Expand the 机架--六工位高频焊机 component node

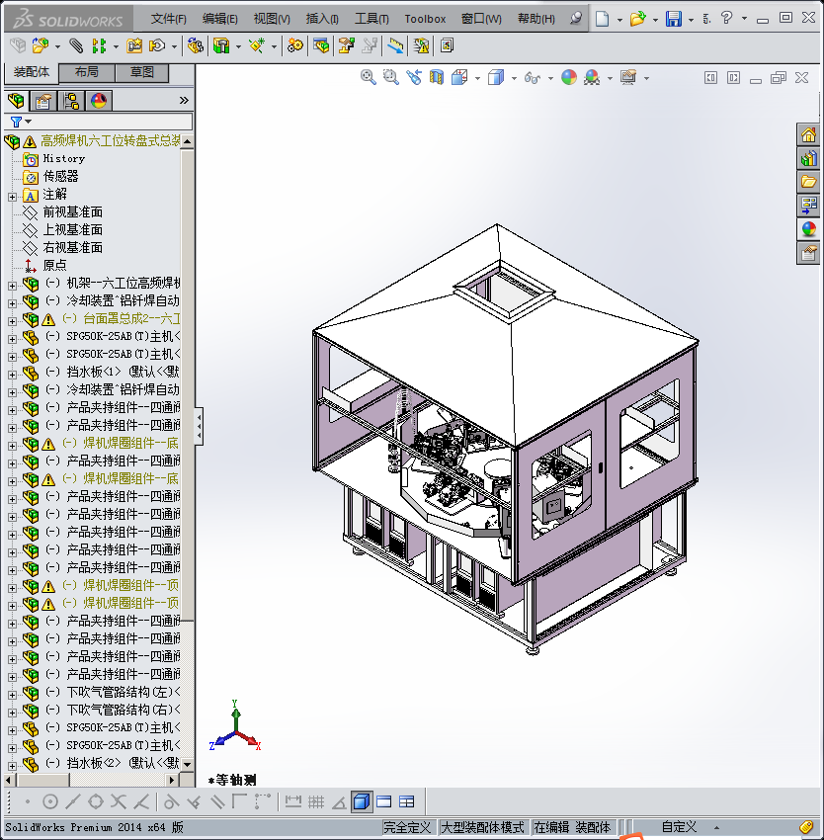[x=12, y=286]
